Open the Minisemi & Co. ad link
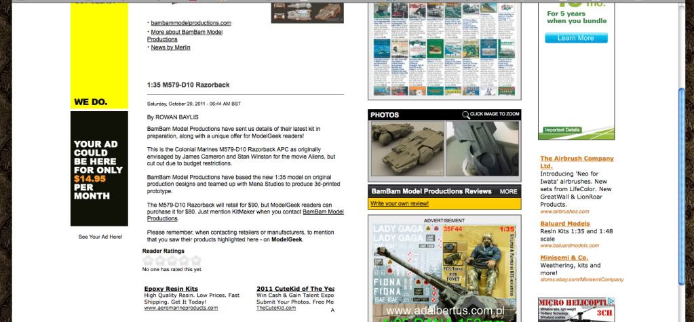This screenshot has height=322, width=694. point(564,258)
